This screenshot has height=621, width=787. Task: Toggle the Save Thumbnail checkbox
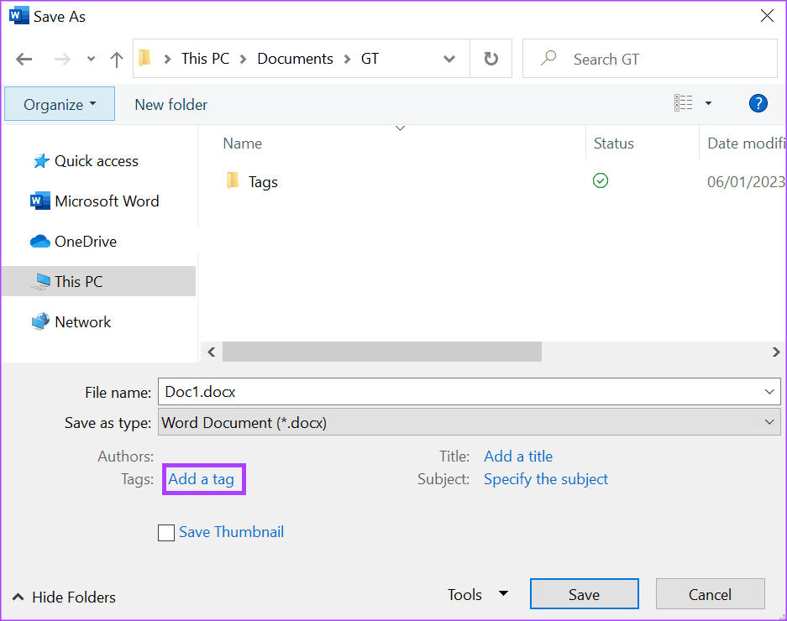pos(166,532)
